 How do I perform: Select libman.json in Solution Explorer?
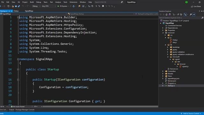point(172,81)
